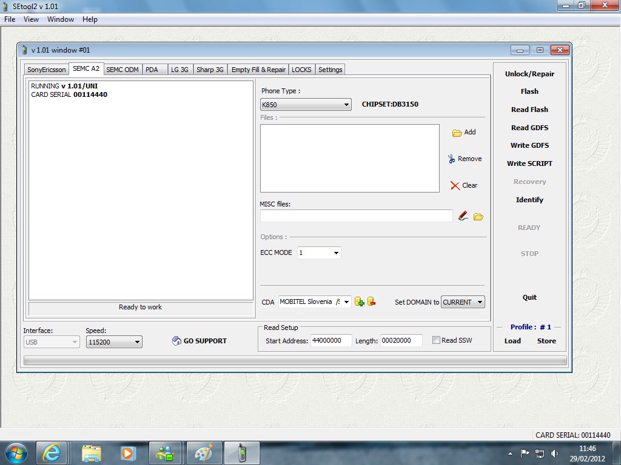The height and width of the screenshot is (465, 621).
Task: Open Internet Explorer from the taskbar
Action: pyautogui.click(x=52, y=452)
